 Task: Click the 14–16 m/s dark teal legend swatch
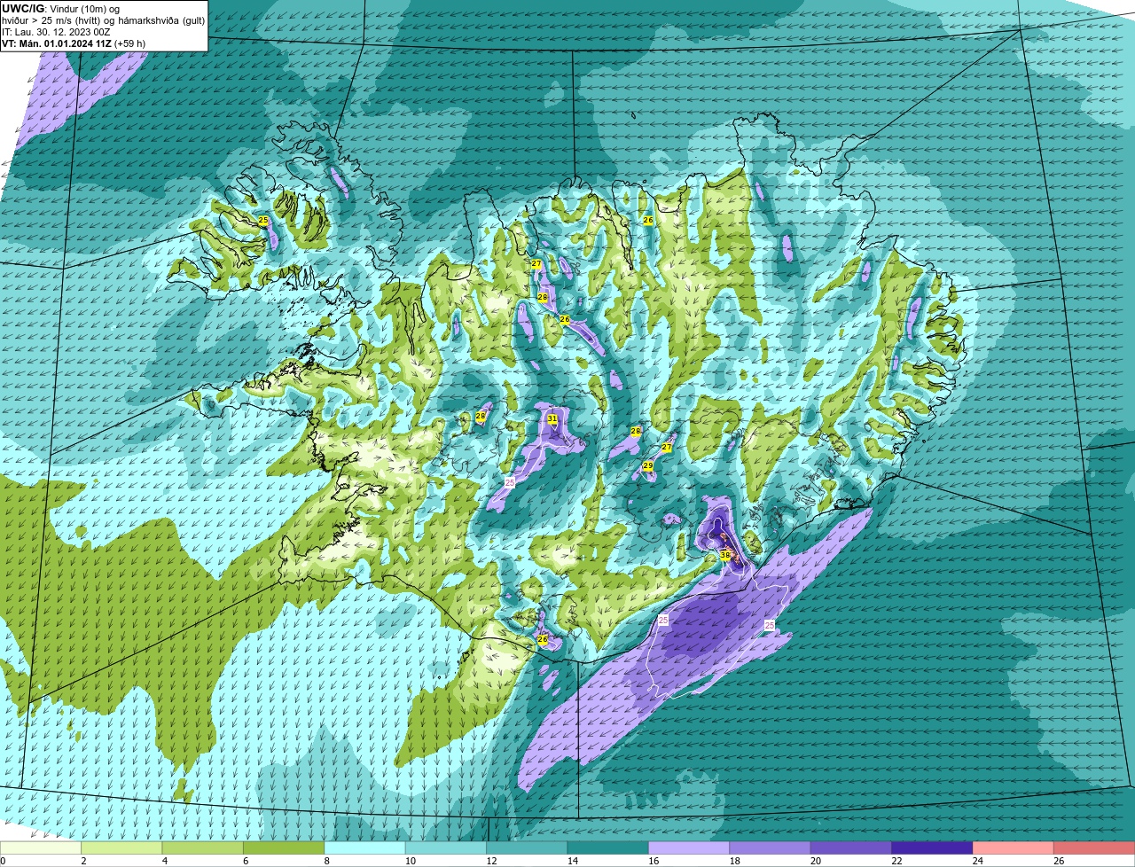coord(608,847)
